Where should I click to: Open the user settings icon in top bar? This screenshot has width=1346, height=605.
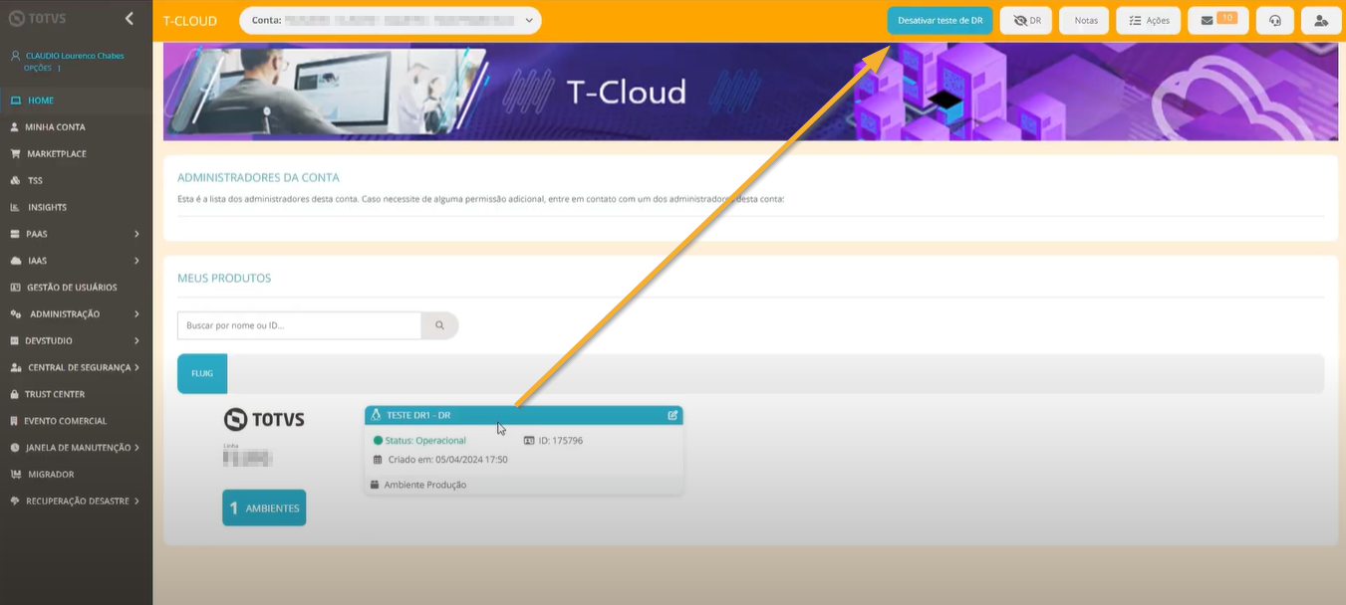(1321, 20)
